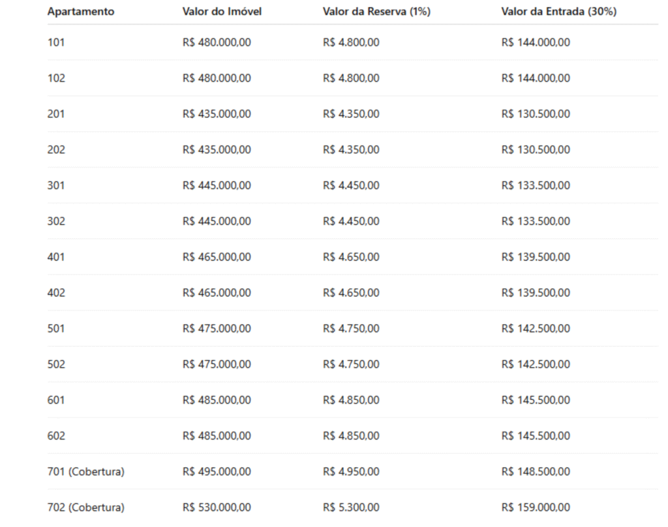Click the R$ 148.500,00 entry value

point(536,472)
